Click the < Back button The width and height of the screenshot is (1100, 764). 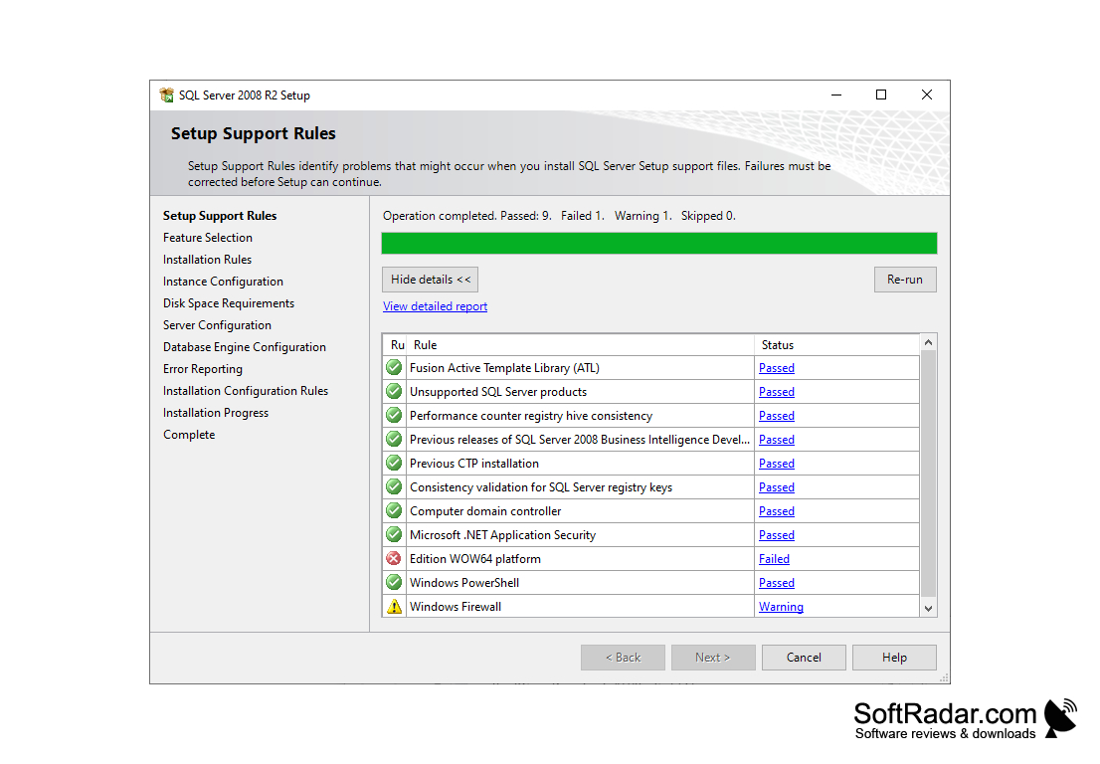tap(623, 658)
